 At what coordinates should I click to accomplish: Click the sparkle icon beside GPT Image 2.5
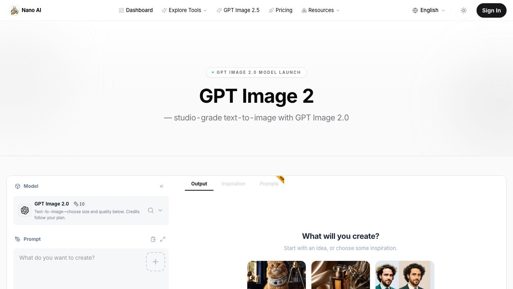coord(219,10)
